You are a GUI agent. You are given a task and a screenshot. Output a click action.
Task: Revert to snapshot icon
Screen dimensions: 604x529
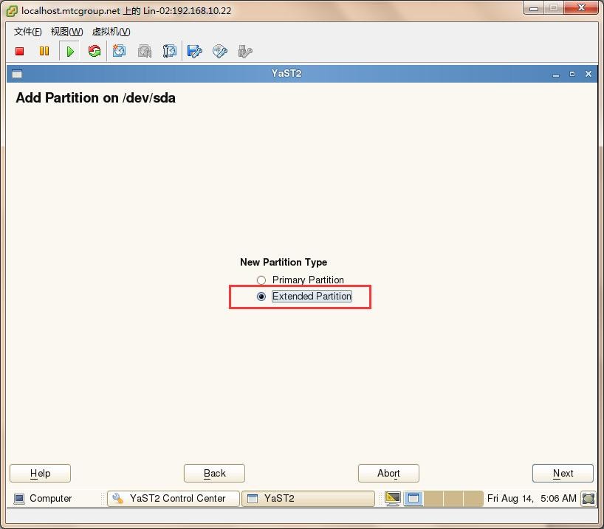(x=145, y=51)
